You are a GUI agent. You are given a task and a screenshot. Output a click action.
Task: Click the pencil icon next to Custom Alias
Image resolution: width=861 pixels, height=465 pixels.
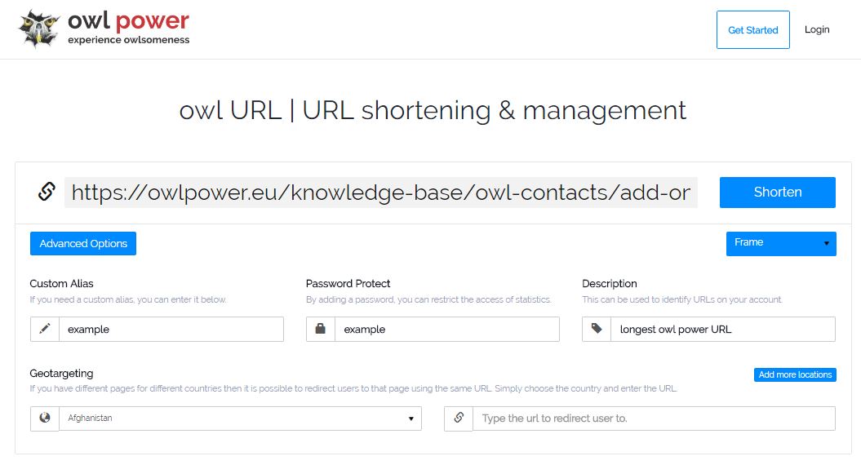(x=44, y=329)
